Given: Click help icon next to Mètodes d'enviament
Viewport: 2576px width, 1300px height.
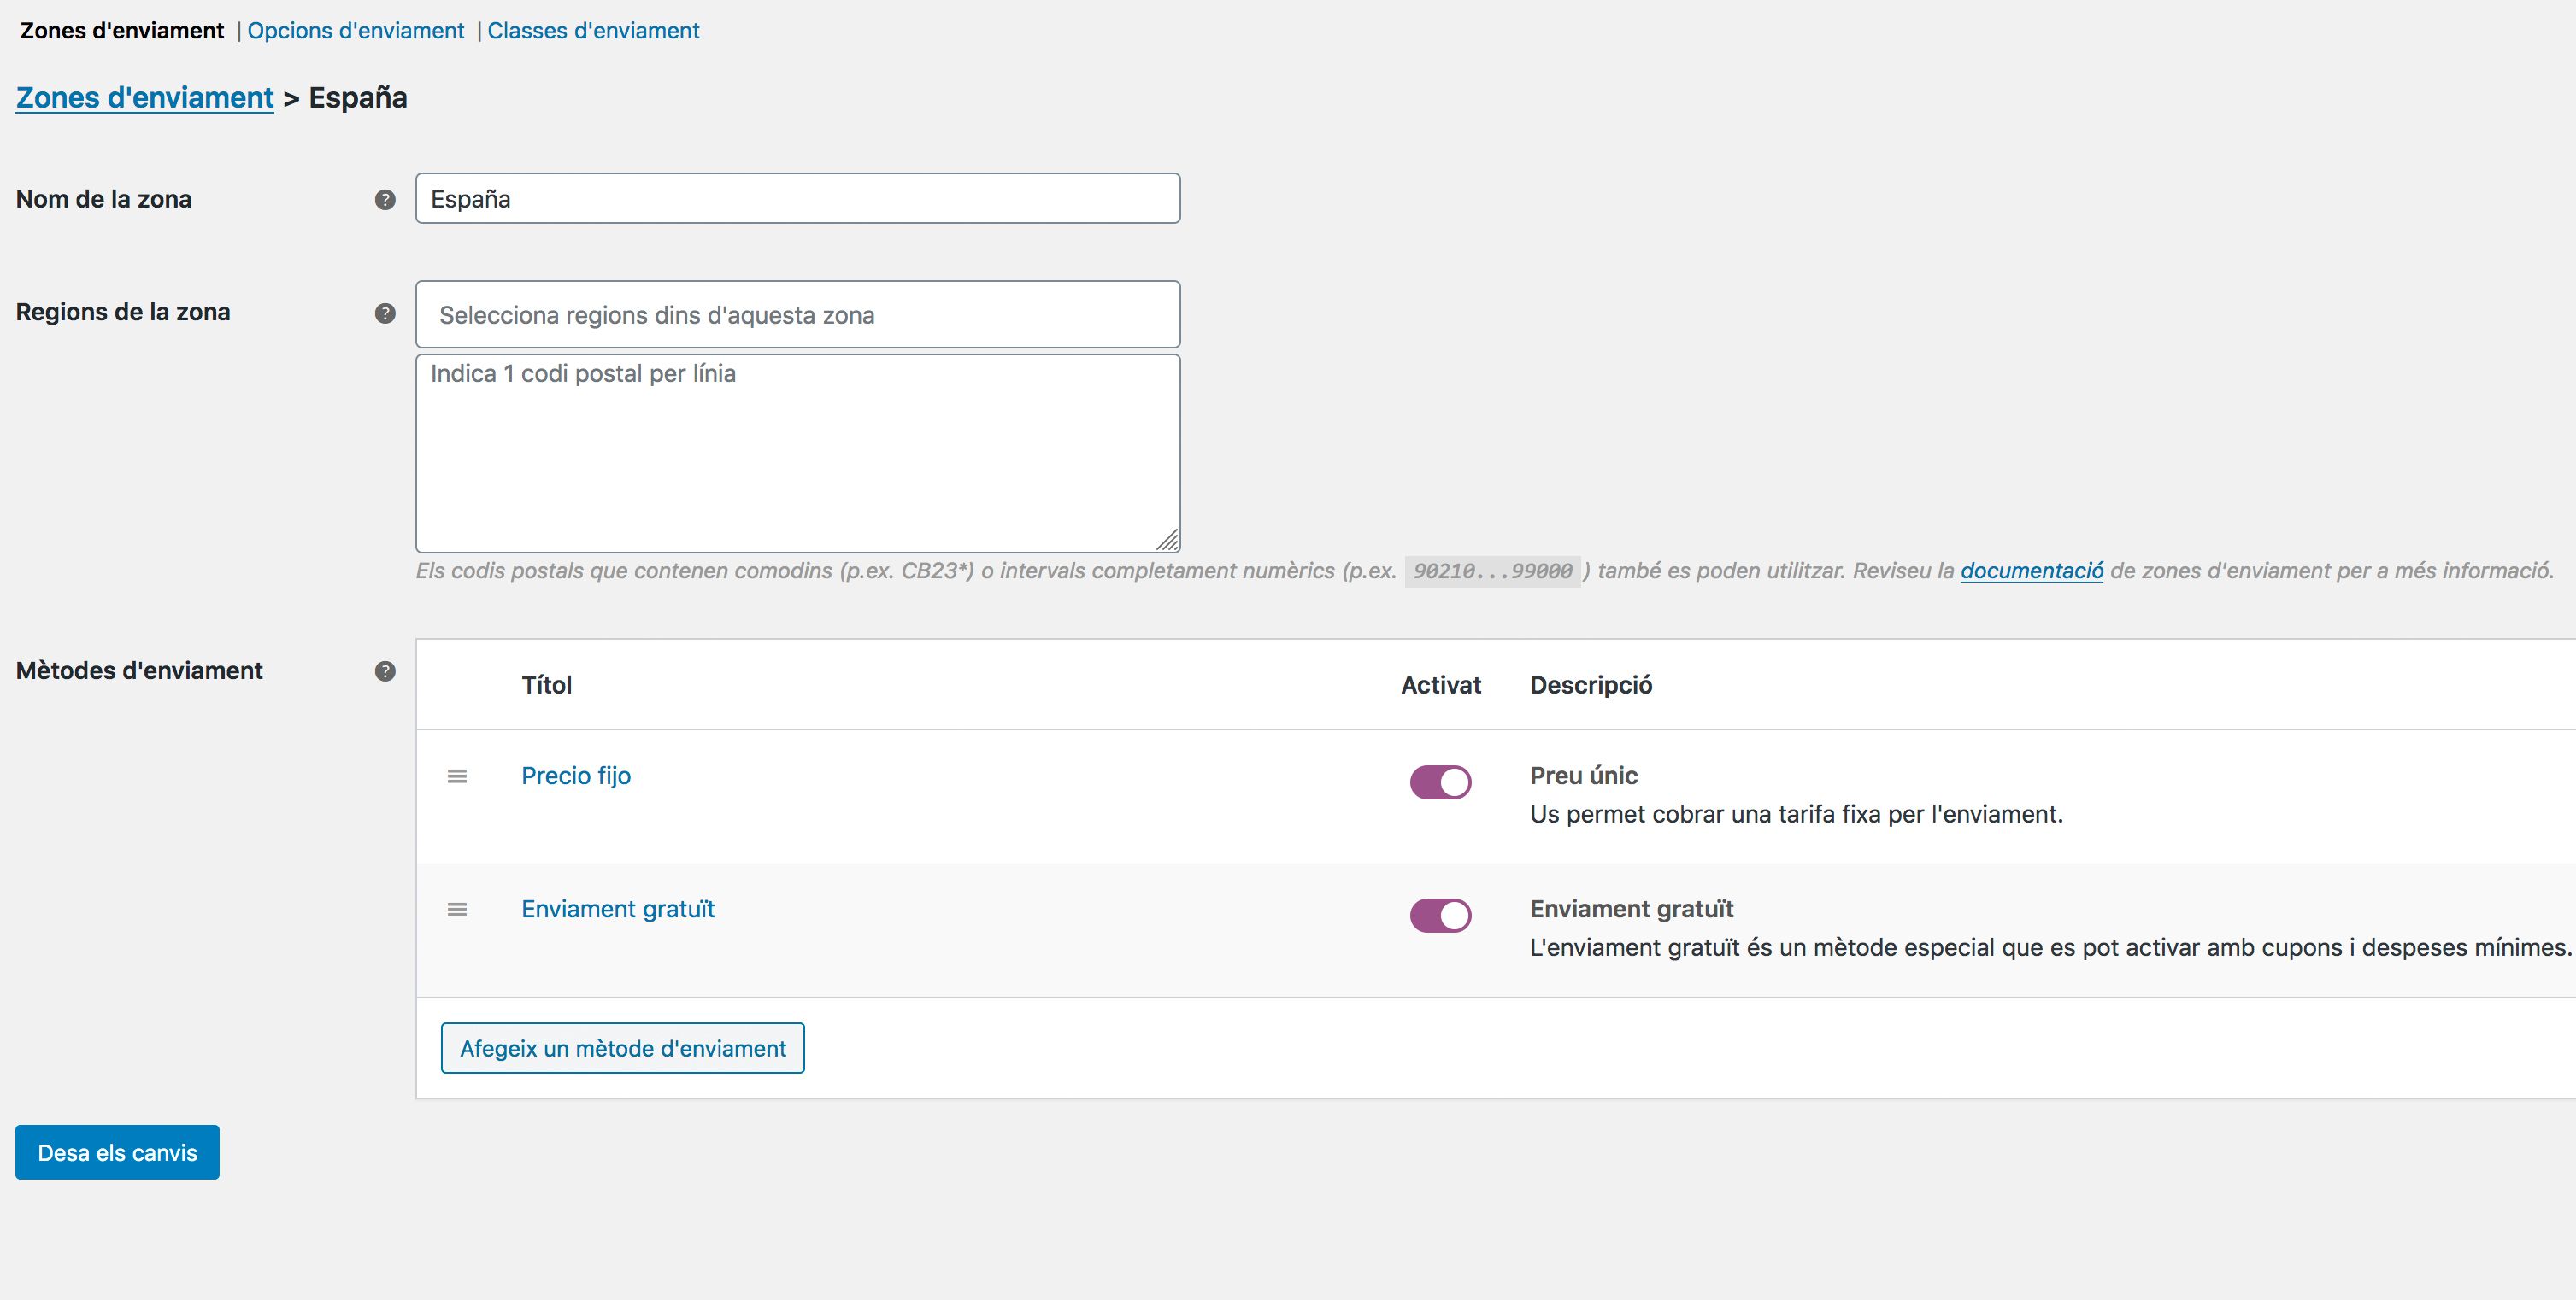Looking at the screenshot, I should point(385,671).
